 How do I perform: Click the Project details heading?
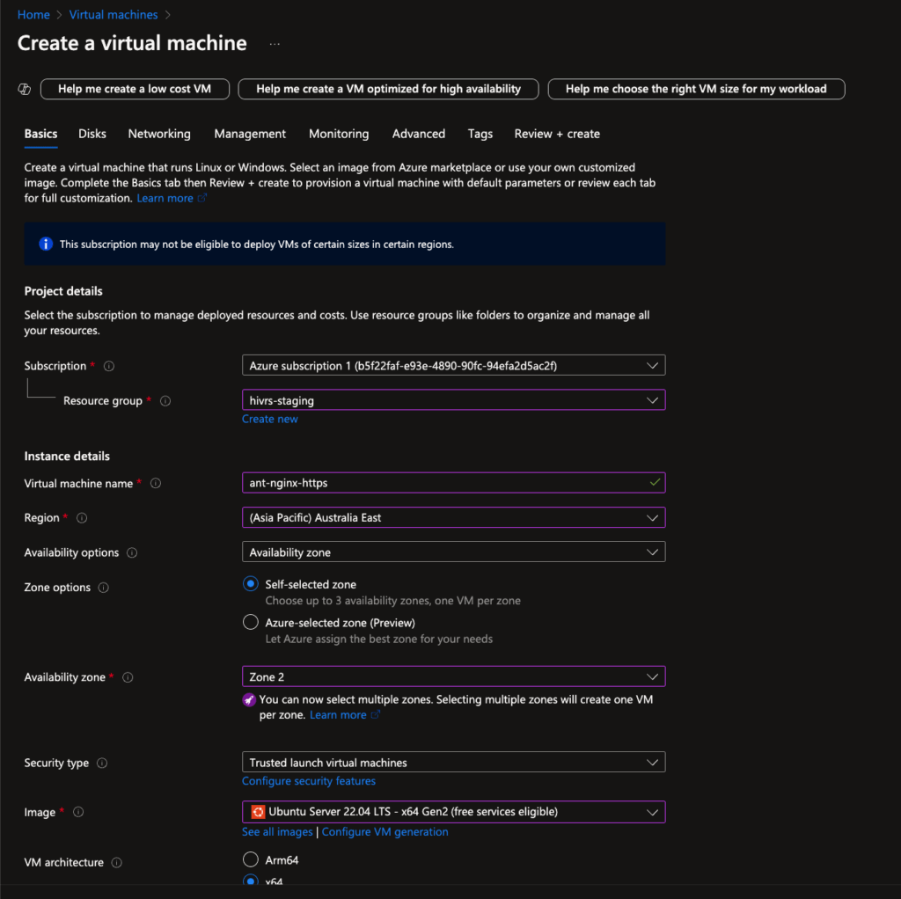tap(63, 291)
